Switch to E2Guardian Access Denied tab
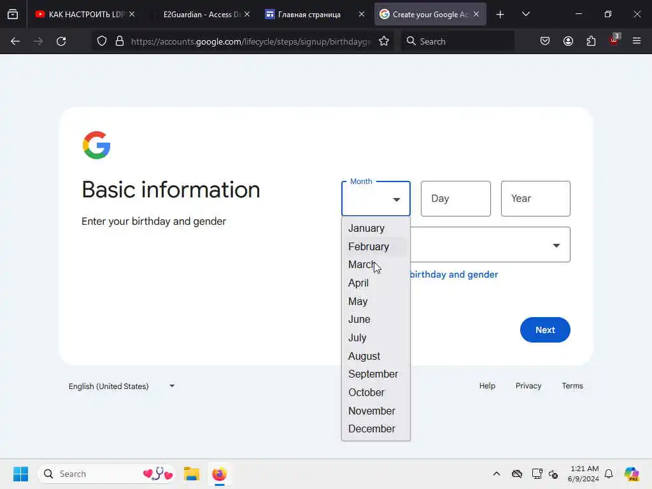The image size is (652, 489). tap(196, 15)
